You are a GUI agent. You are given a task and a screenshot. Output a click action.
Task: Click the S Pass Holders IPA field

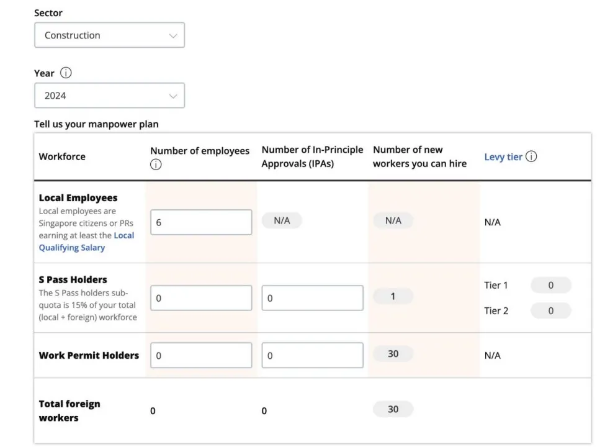tap(312, 298)
